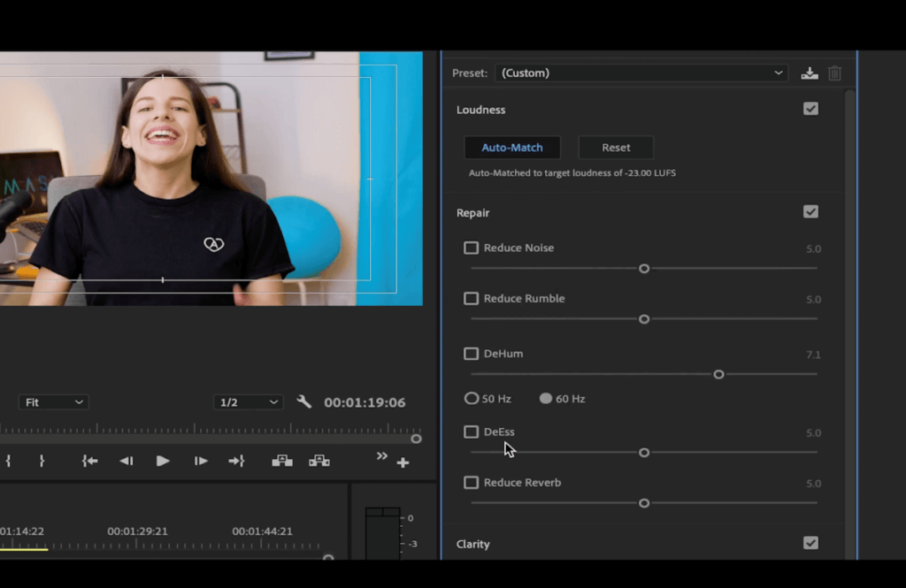Viewport: 906px width, 588px height.
Task: Click the Lift button in the Program Monitor
Action: coord(281,460)
